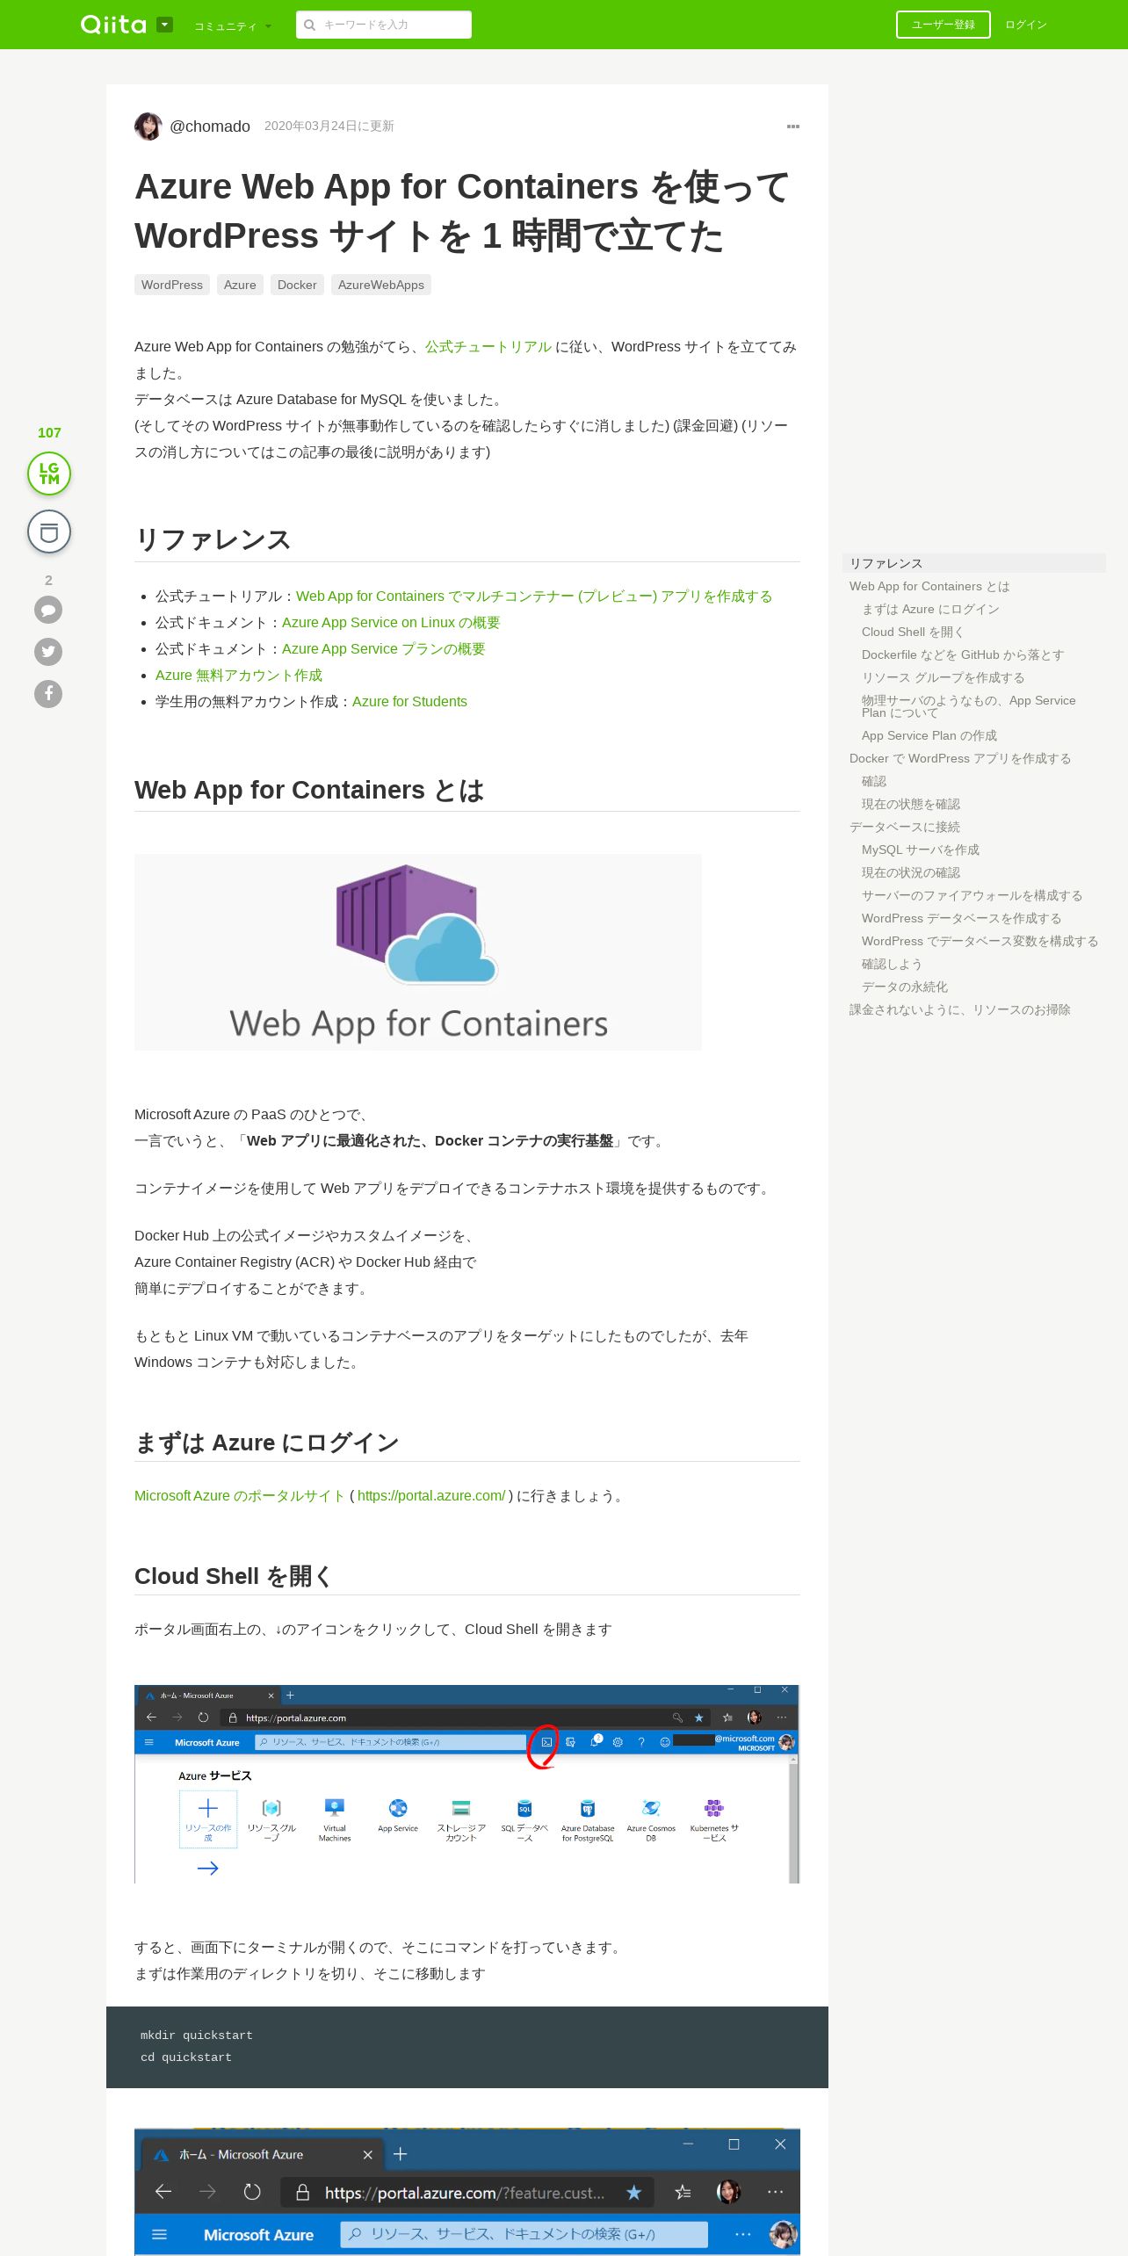Go to Dockerfile などを GitHub から落とす in TOC
This screenshot has width=1128, height=2256.
coord(963,654)
